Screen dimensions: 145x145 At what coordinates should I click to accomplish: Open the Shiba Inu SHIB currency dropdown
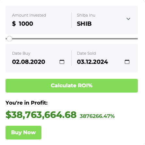tap(105, 20)
